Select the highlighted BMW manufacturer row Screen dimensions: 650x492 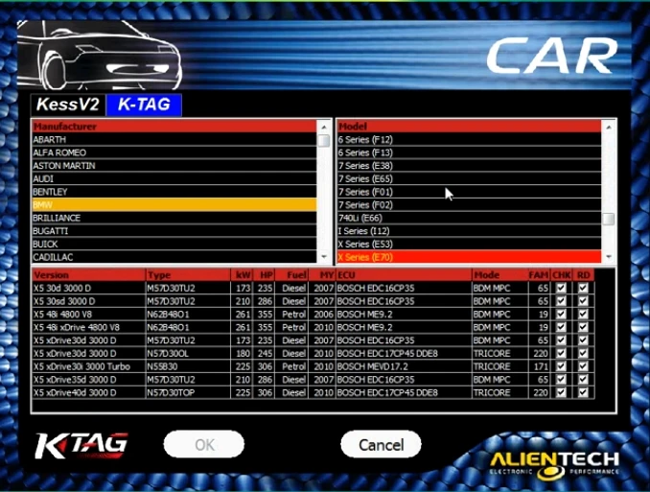[174, 205]
